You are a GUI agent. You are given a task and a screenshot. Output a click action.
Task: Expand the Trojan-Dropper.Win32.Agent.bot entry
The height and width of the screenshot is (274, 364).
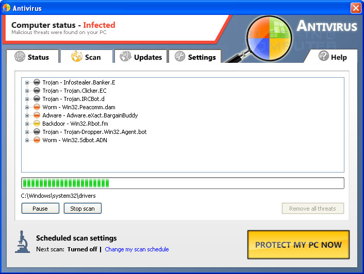[27, 132]
